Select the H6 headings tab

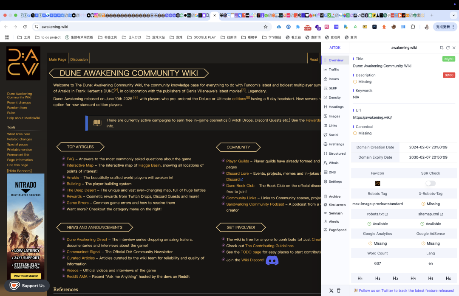448,279
